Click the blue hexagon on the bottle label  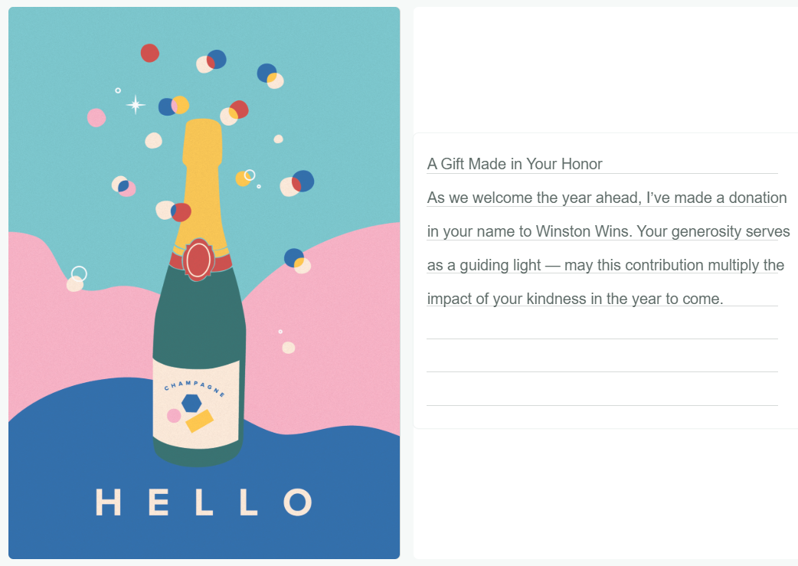(191, 403)
